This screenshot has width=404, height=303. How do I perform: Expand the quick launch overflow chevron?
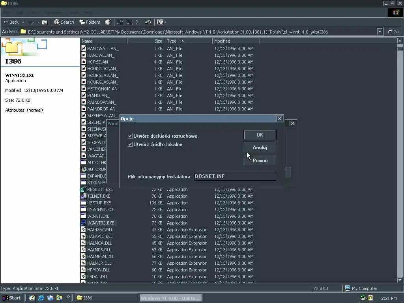coord(68,297)
